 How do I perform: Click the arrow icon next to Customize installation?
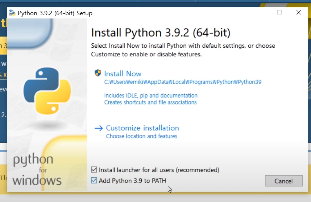point(99,128)
